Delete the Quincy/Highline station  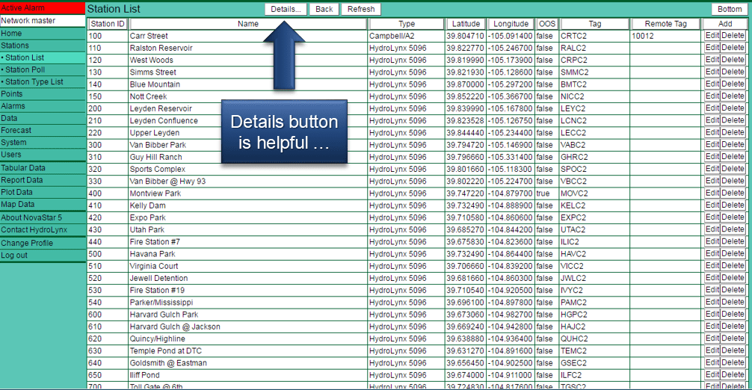click(733, 338)
